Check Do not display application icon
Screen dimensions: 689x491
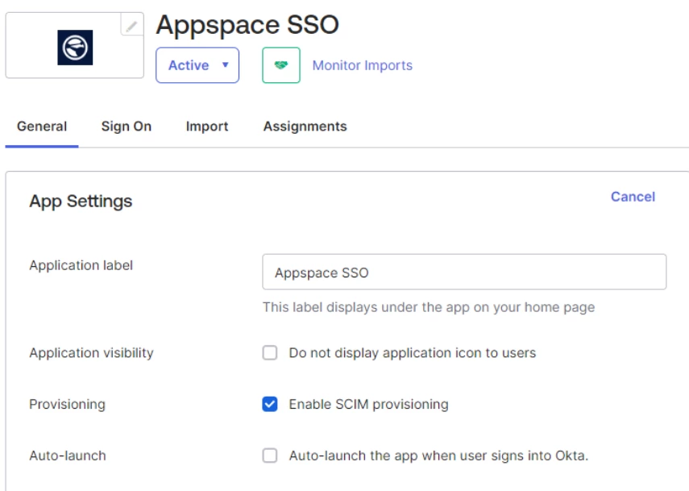click(270, 352)
